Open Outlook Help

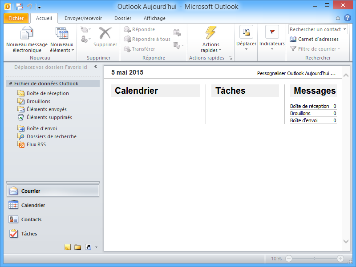point(348,18)
